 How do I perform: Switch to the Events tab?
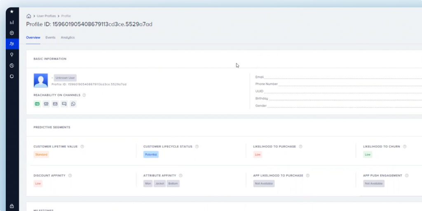50,37
